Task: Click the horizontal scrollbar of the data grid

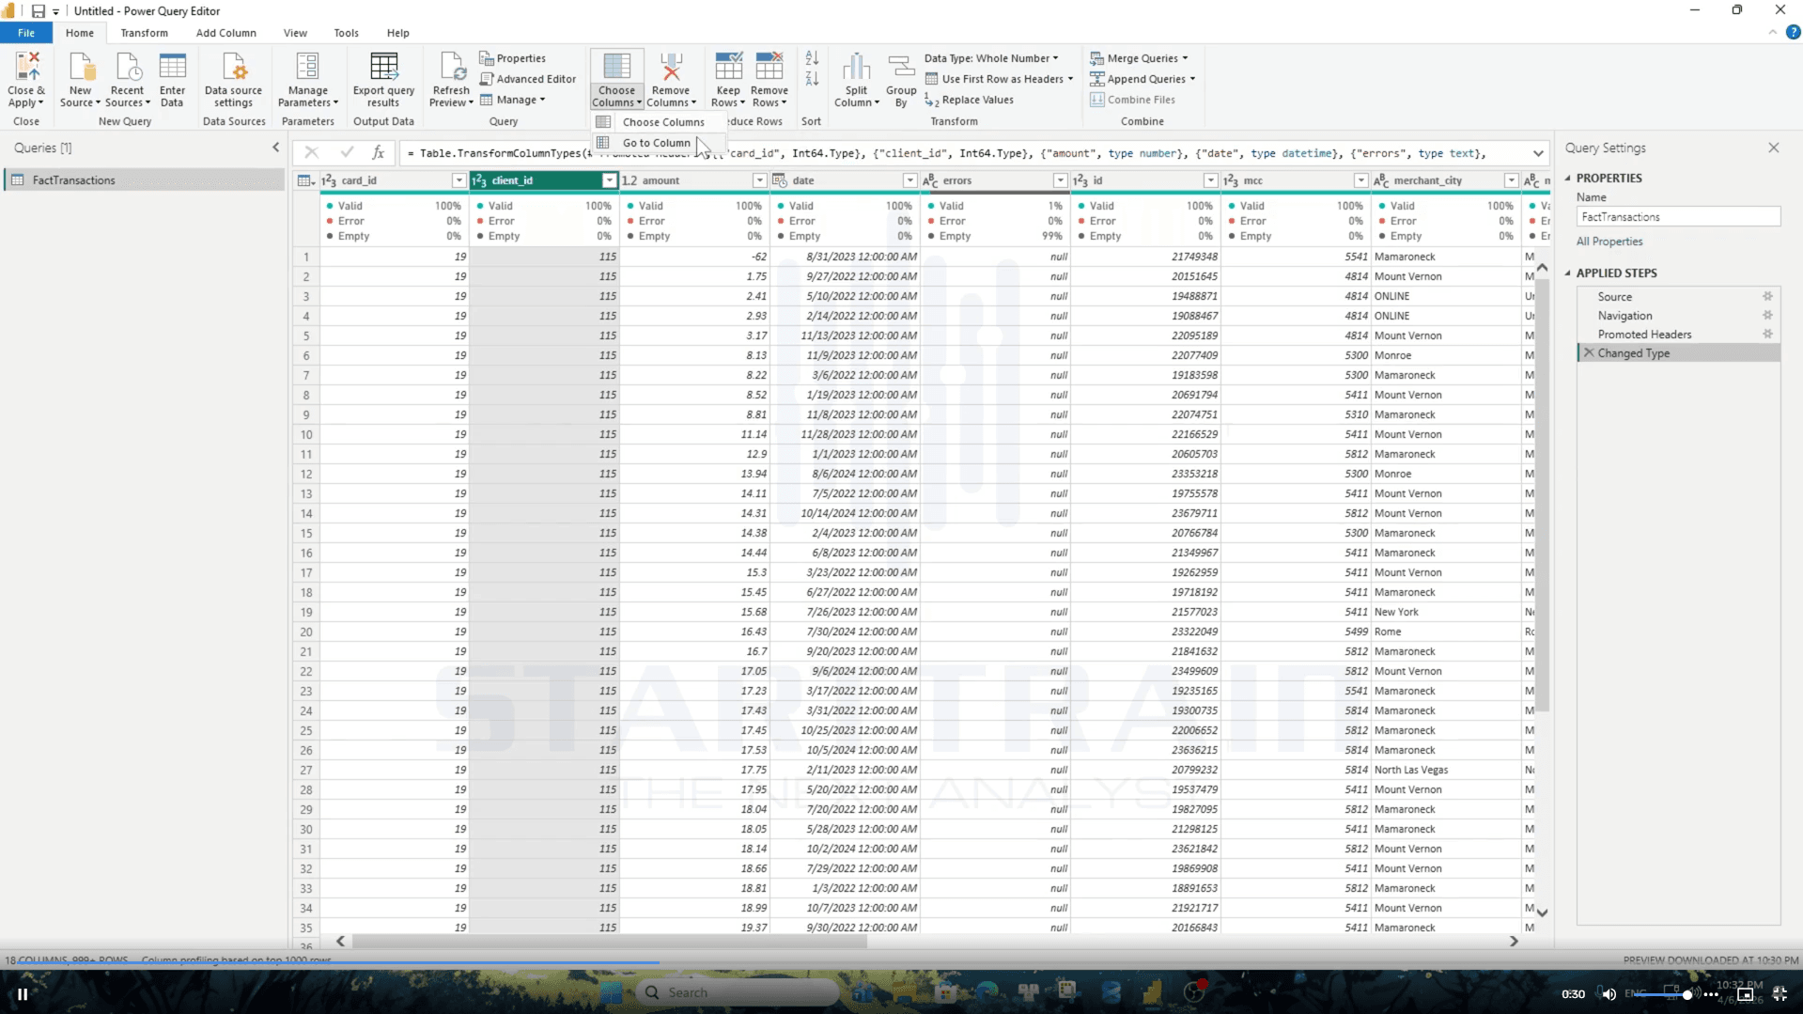Action: pos(609,941)
